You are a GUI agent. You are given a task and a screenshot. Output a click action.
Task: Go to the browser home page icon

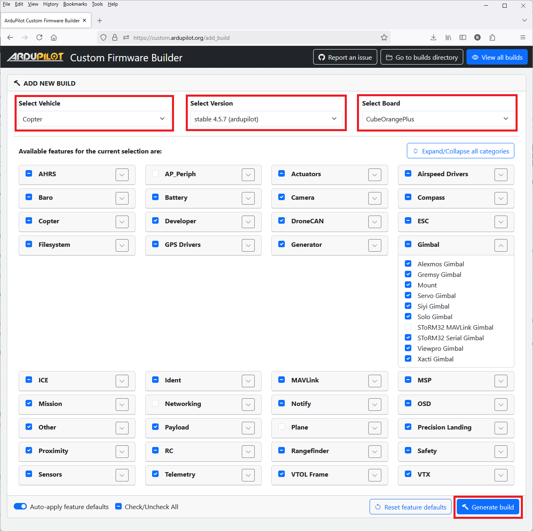tap(54, 38)
